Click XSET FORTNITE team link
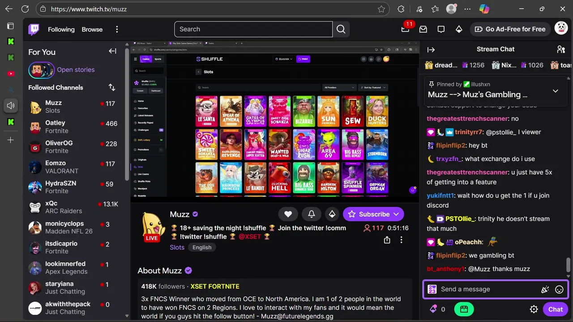This screenshot has height=322, width=573. (x=215, y=286)
